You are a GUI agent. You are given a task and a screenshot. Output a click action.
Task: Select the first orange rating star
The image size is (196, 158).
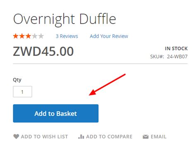pos(16,36)
